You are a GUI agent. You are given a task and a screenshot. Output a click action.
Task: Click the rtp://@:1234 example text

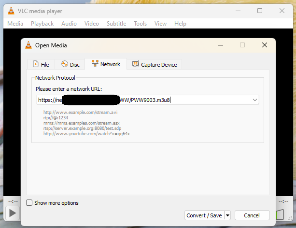point(56,118)
